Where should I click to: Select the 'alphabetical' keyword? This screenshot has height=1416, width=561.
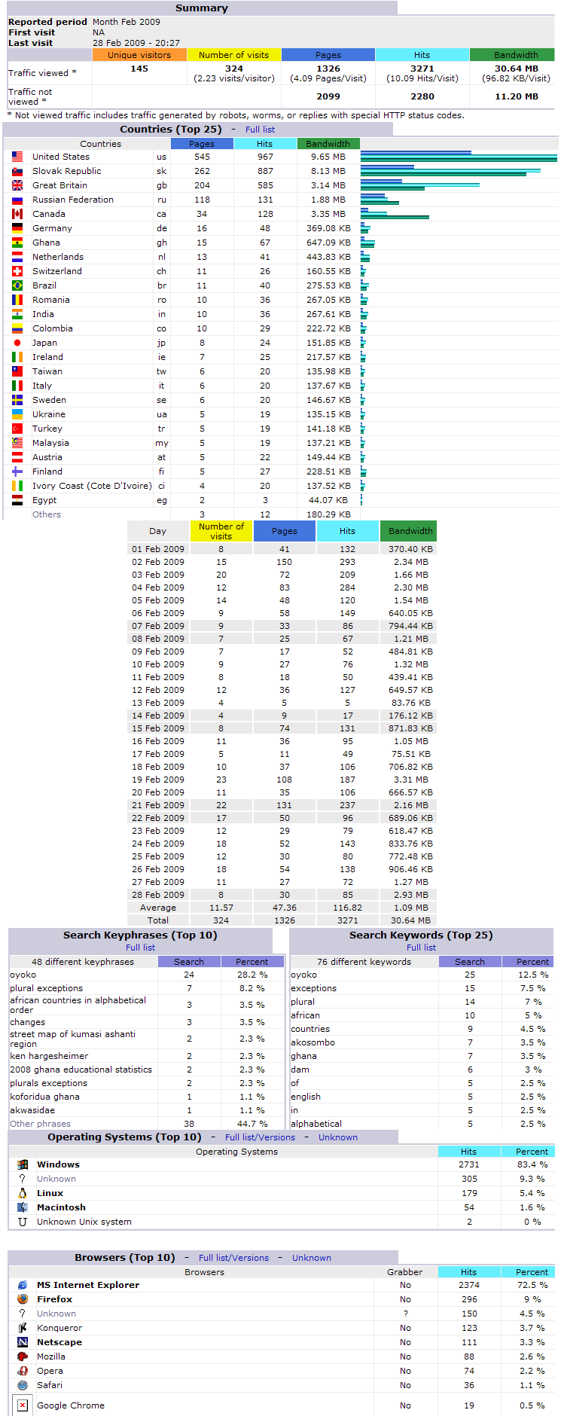(x=316, y=1124)
